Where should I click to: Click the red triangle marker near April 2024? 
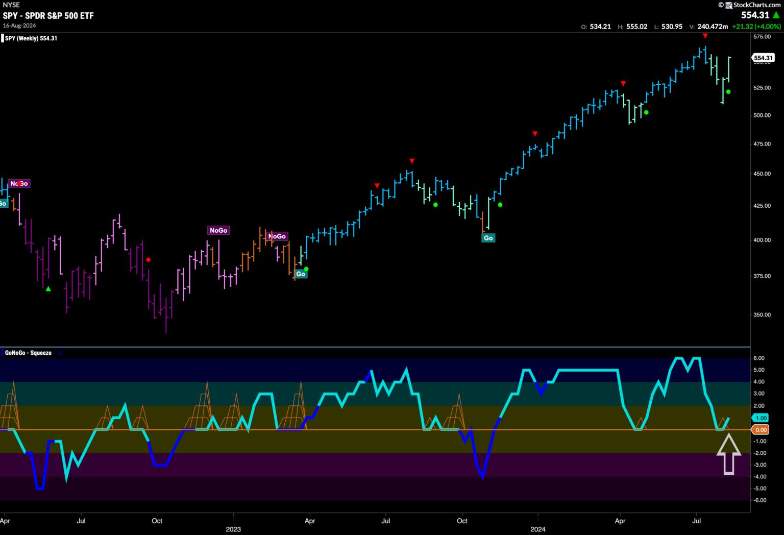(x=623, y=83)
